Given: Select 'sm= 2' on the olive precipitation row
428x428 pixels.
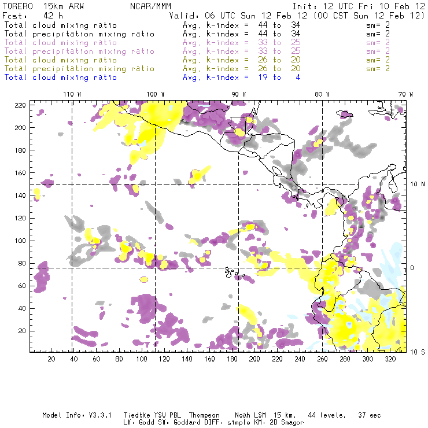Looking at the screenshot, I should 378,68.
